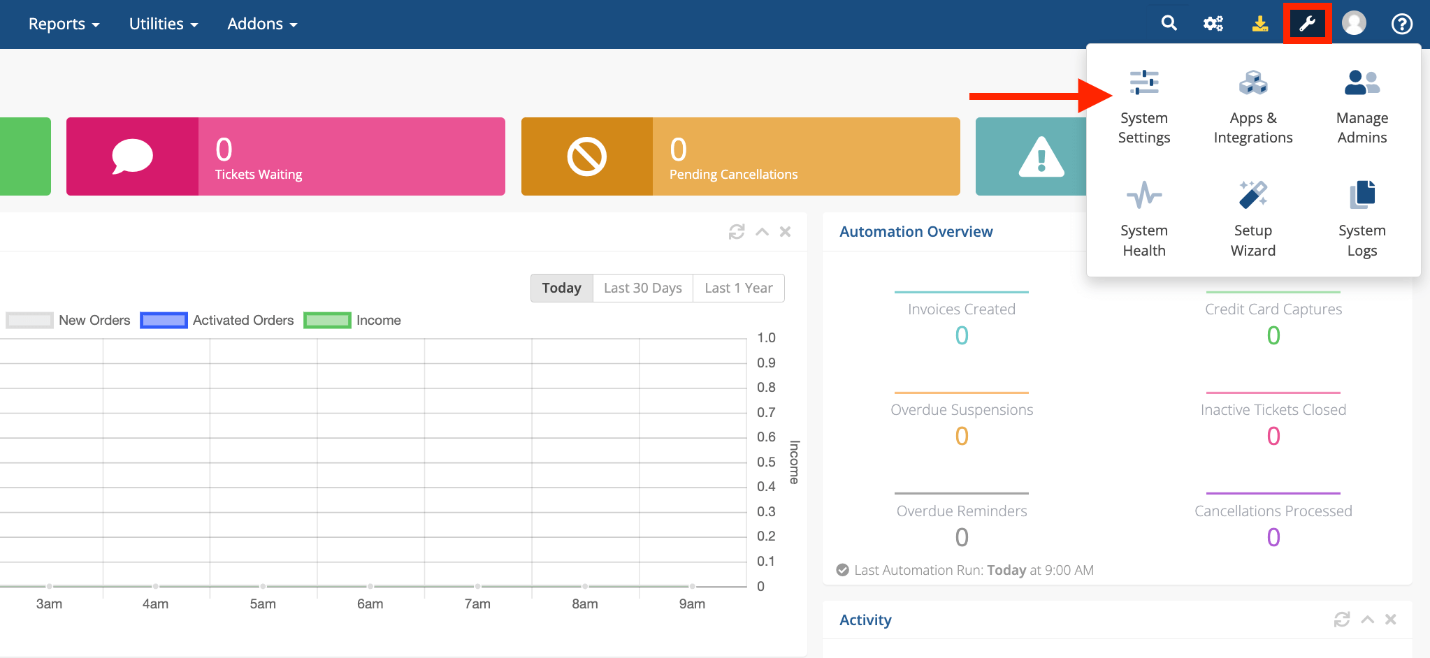Screen dimensions: 1430x658
Task: Open the help question mark icon
Action: coord(1401,24)
